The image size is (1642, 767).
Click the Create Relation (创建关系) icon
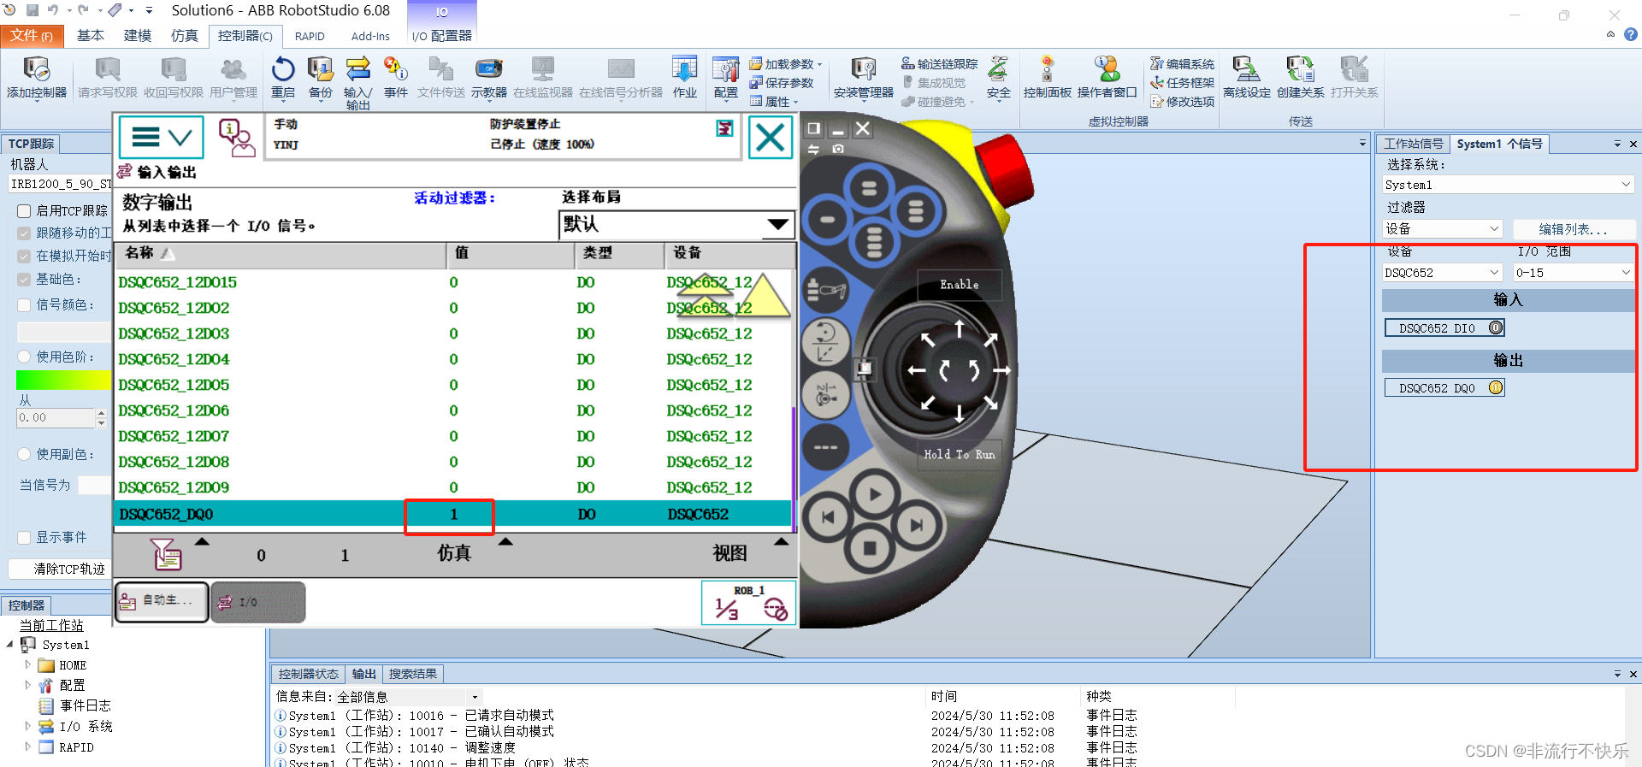pos(1300,77)
